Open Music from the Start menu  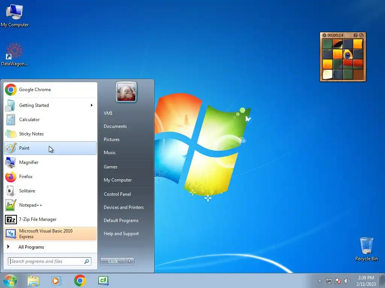coord(110,153)
